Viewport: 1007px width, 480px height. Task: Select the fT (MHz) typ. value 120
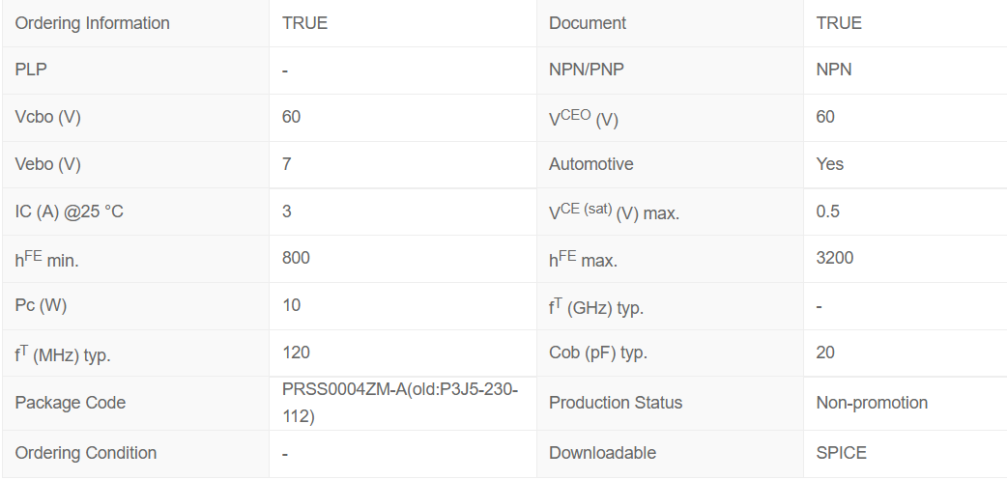(x=296, y=353)
